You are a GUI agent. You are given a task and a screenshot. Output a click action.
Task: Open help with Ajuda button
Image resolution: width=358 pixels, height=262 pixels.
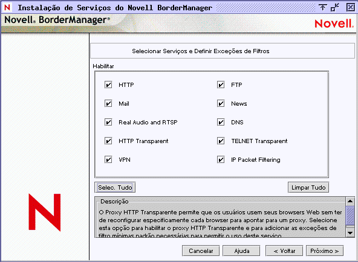[241, 251]
